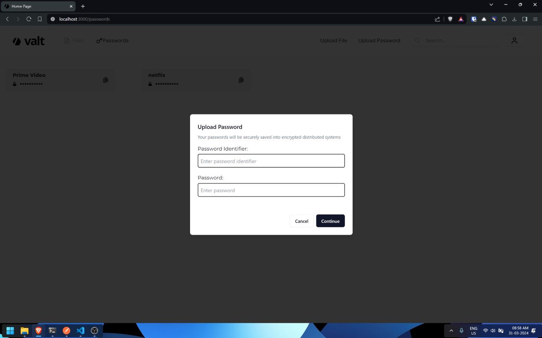Cancel the Upload Password dialog

click(301, 221)
